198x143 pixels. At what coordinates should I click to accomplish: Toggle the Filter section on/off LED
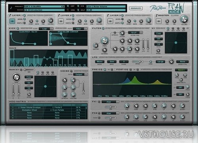[103, 28]
